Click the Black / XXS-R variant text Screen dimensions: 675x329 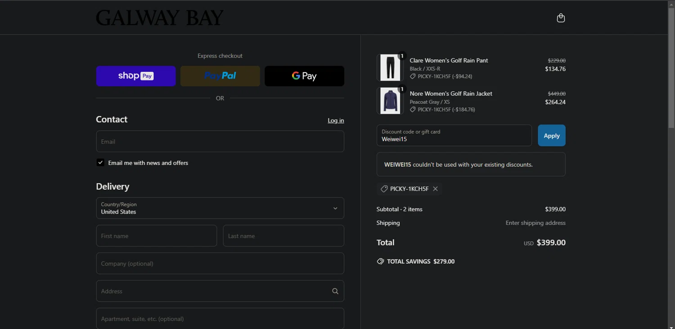click(x=425, y=69)
